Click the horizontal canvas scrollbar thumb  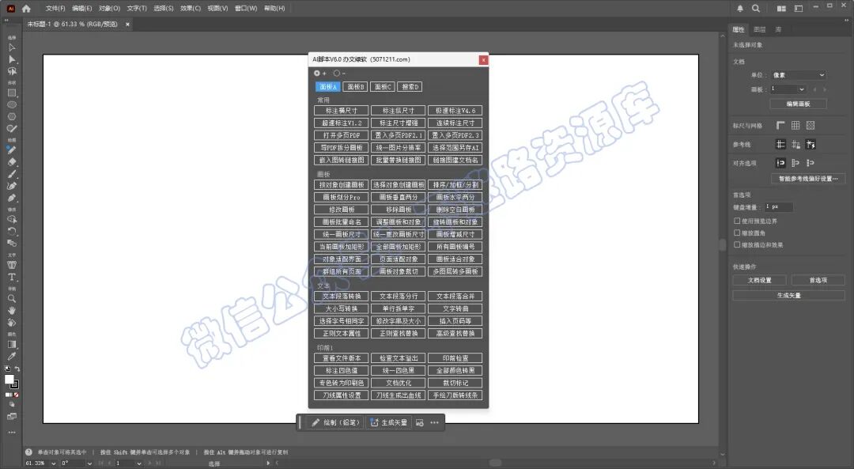click(495, 463)
